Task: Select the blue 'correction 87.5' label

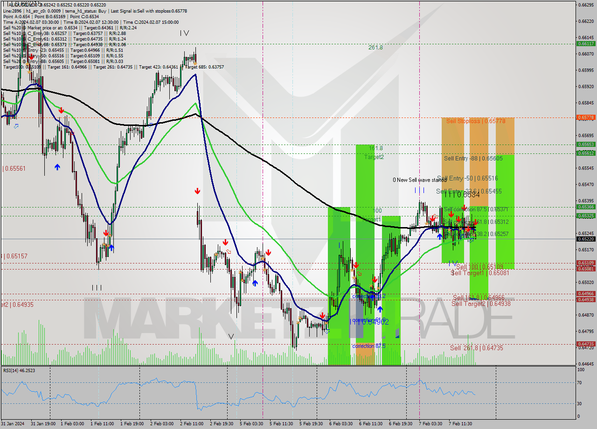Action: point(369,346)
